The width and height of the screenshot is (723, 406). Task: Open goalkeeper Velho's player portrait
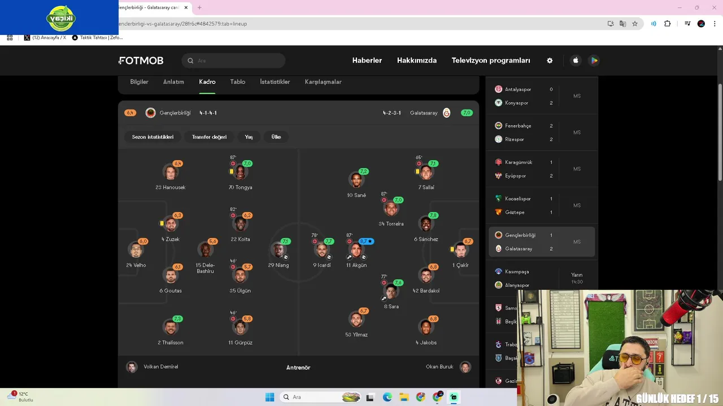tap(136, 250)
